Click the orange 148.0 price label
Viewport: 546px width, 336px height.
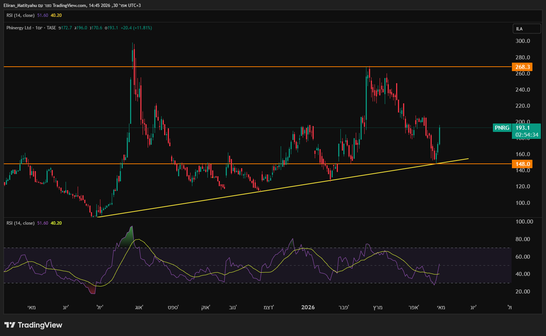522,164
